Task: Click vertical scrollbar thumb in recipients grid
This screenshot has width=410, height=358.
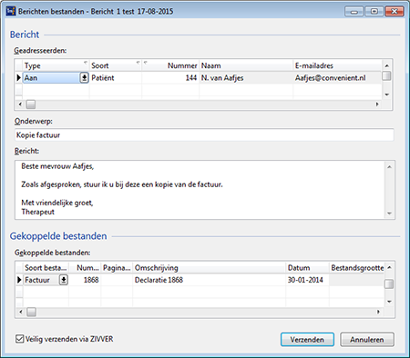Action: [x=386, y=75]
